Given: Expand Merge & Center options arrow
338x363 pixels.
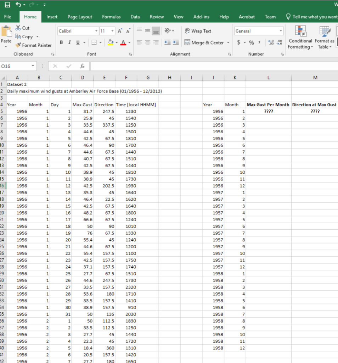Looking at the screenshot, I should click(x=228, y=43).
